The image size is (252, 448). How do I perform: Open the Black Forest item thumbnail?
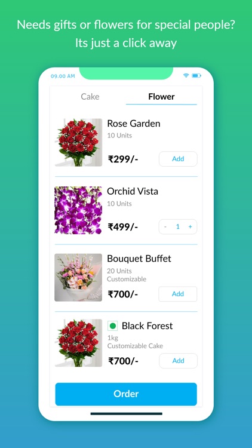pos(78,343)
